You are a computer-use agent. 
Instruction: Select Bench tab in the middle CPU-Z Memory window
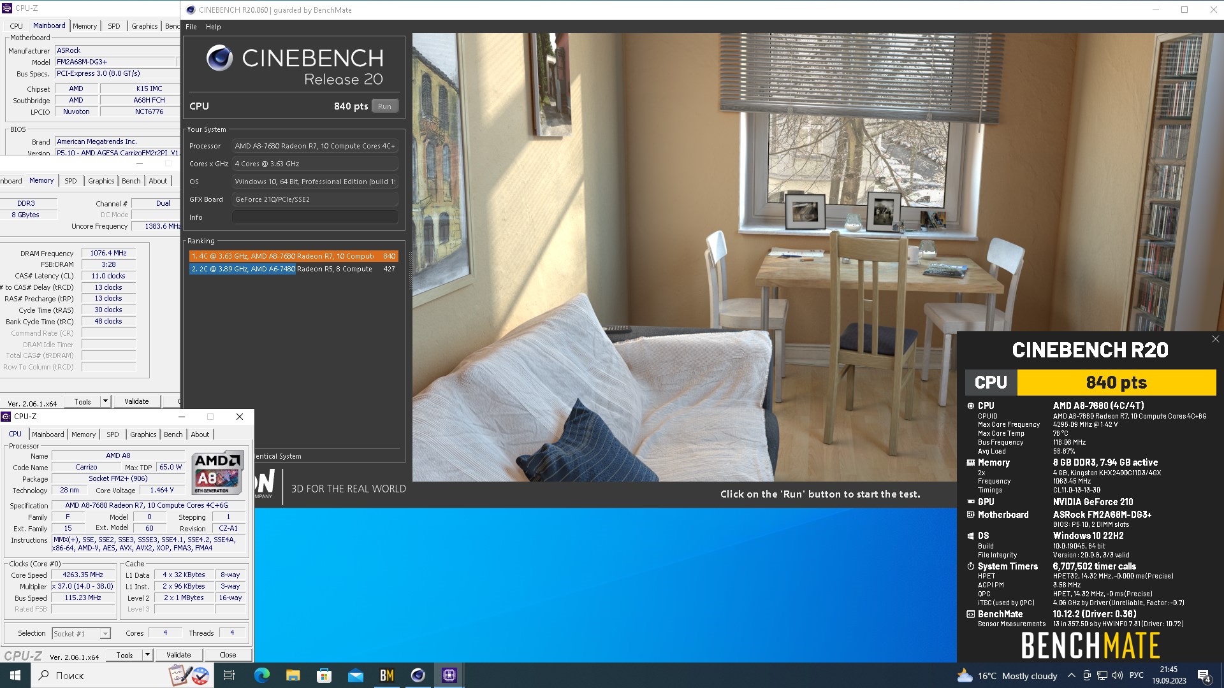[131, 181]
